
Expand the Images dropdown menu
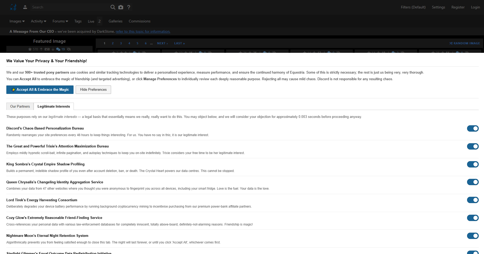pos(17,21)
